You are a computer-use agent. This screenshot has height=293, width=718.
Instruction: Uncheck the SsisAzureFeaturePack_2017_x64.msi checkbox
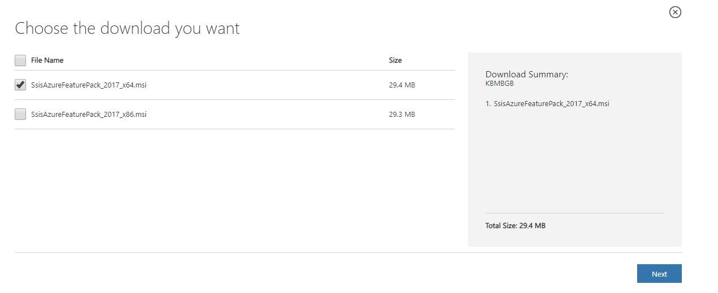[x=20, y=85]
